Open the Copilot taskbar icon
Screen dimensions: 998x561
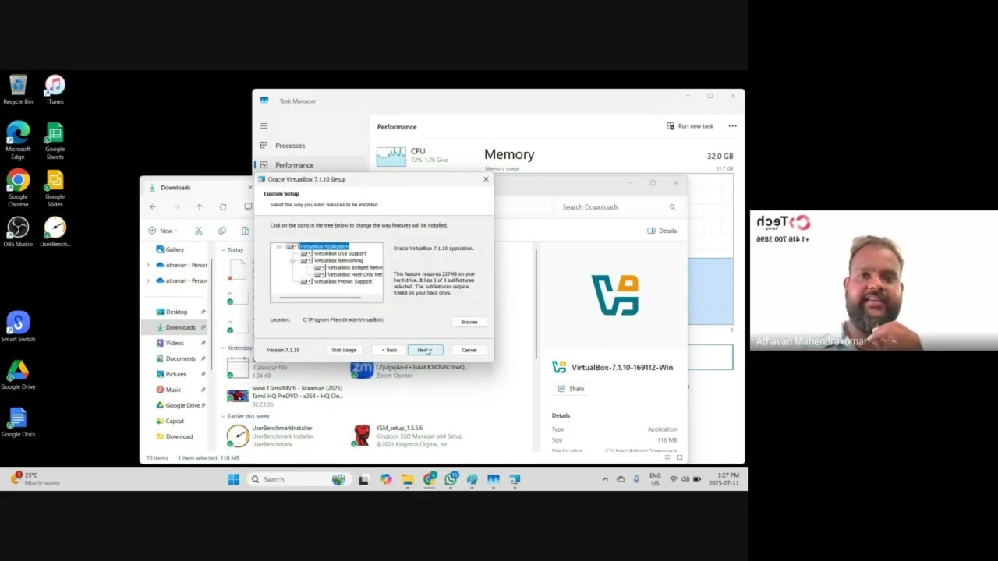pyautogui.click(x=386, y=479)
